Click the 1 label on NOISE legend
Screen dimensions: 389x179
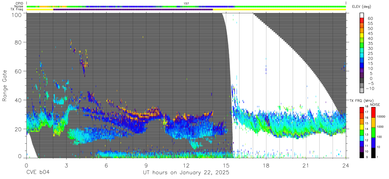tap(377, 157)
